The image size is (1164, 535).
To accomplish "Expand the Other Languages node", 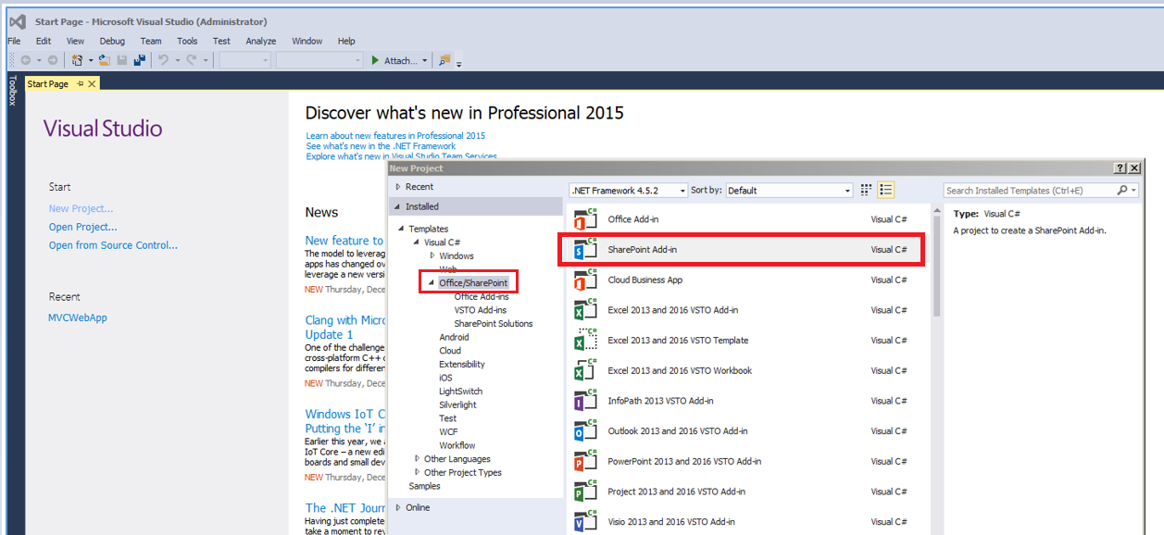I will 418,459.
